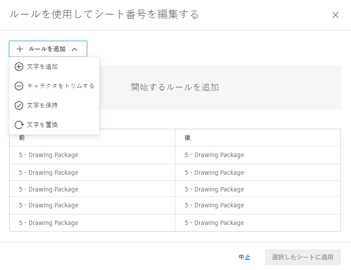Click the minus-circle icon for キャラクタをトリムする
Viewport: 351px width, 270px height.
(19, 86)
